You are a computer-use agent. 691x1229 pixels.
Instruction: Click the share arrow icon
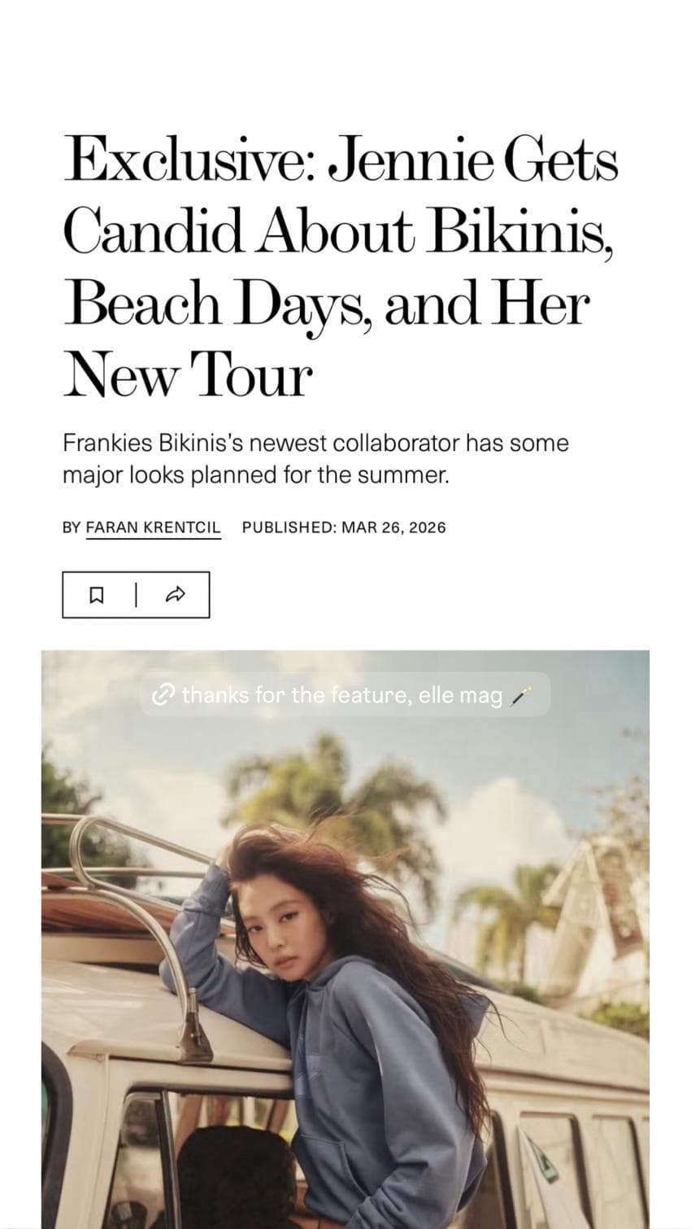point(175,595)
